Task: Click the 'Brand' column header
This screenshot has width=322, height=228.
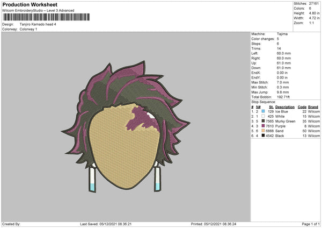Action: point(313,107)
